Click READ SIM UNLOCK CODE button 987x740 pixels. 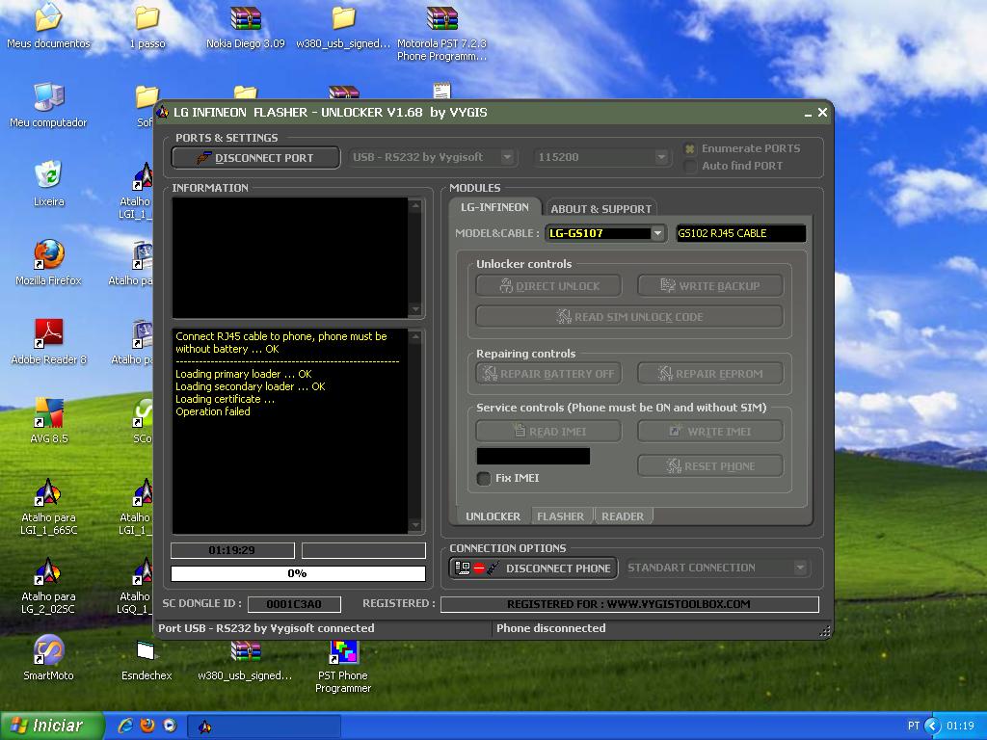pos(629,316)
